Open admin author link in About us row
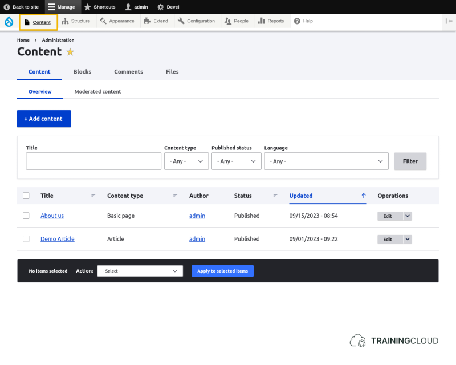The height and width of the screenshot is (365, 456). (x=197, y=216)
